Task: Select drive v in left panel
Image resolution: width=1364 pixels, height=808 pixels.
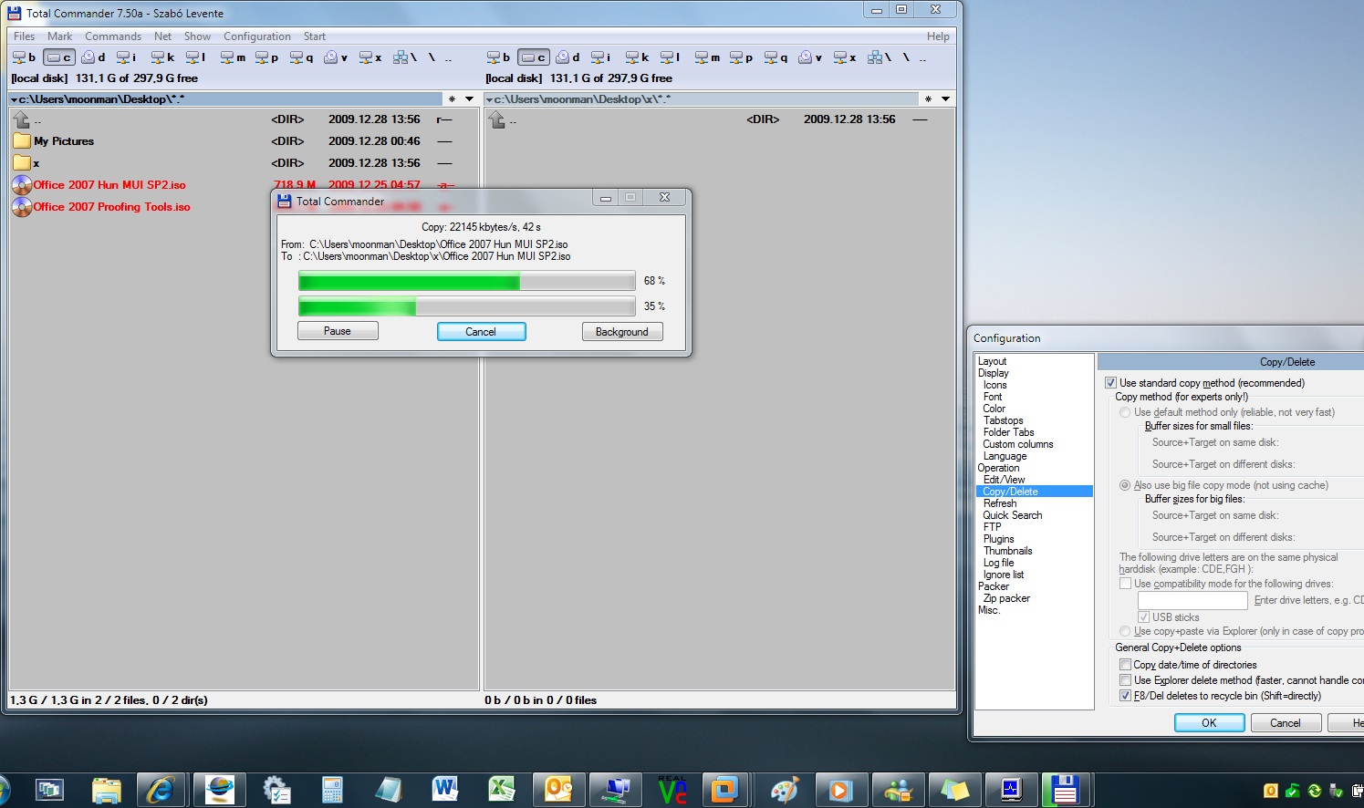Action: pos(336,57)
